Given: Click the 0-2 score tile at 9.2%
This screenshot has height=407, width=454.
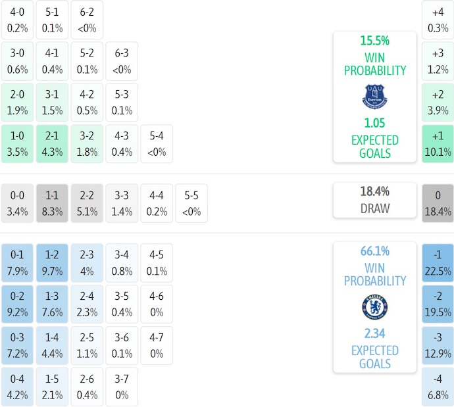Looking at the screenshot, I should [x=17, y=304].
